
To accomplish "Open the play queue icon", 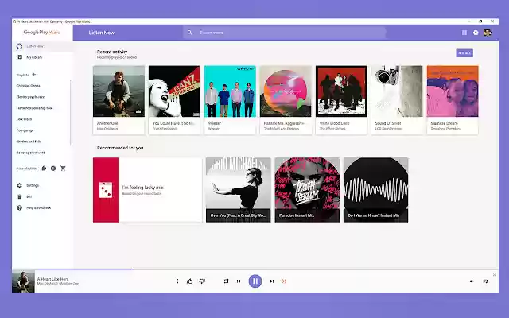I will 486,281.
